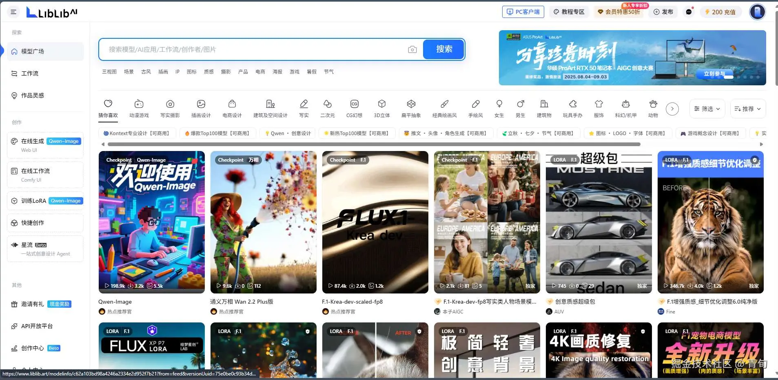Click 立刻参与 on the ASUS banner
Screen dimensions: 778x380
pos(714,74)
